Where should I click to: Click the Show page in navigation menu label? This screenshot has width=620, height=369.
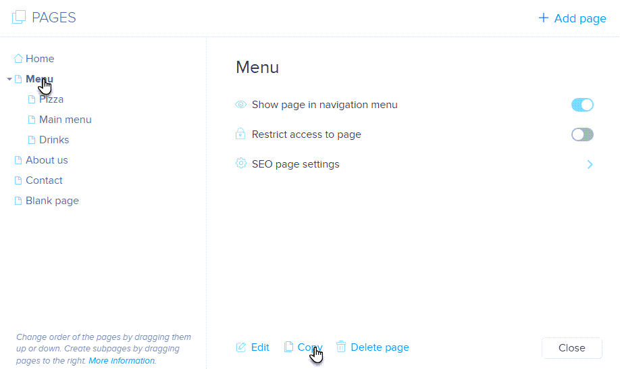pos(325,105)
